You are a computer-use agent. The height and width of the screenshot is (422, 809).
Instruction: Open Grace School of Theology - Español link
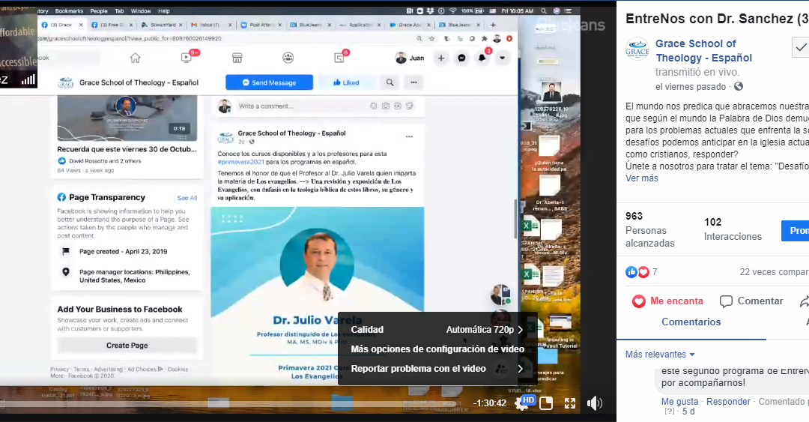703,51
